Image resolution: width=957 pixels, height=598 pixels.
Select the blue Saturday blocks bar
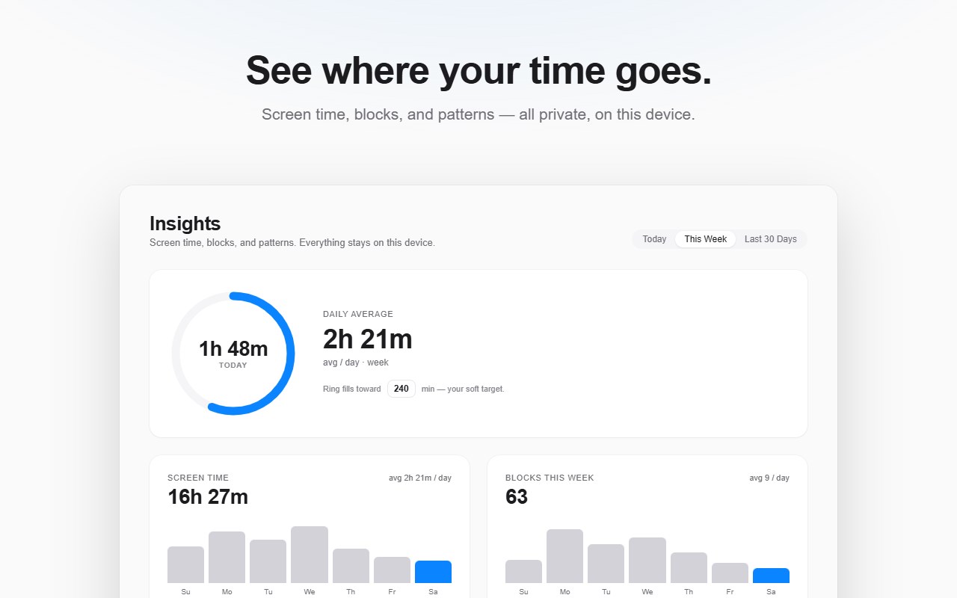click(772, 576)
